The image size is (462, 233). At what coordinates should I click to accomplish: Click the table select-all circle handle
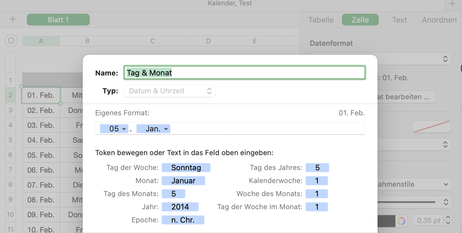pos(11,40)
